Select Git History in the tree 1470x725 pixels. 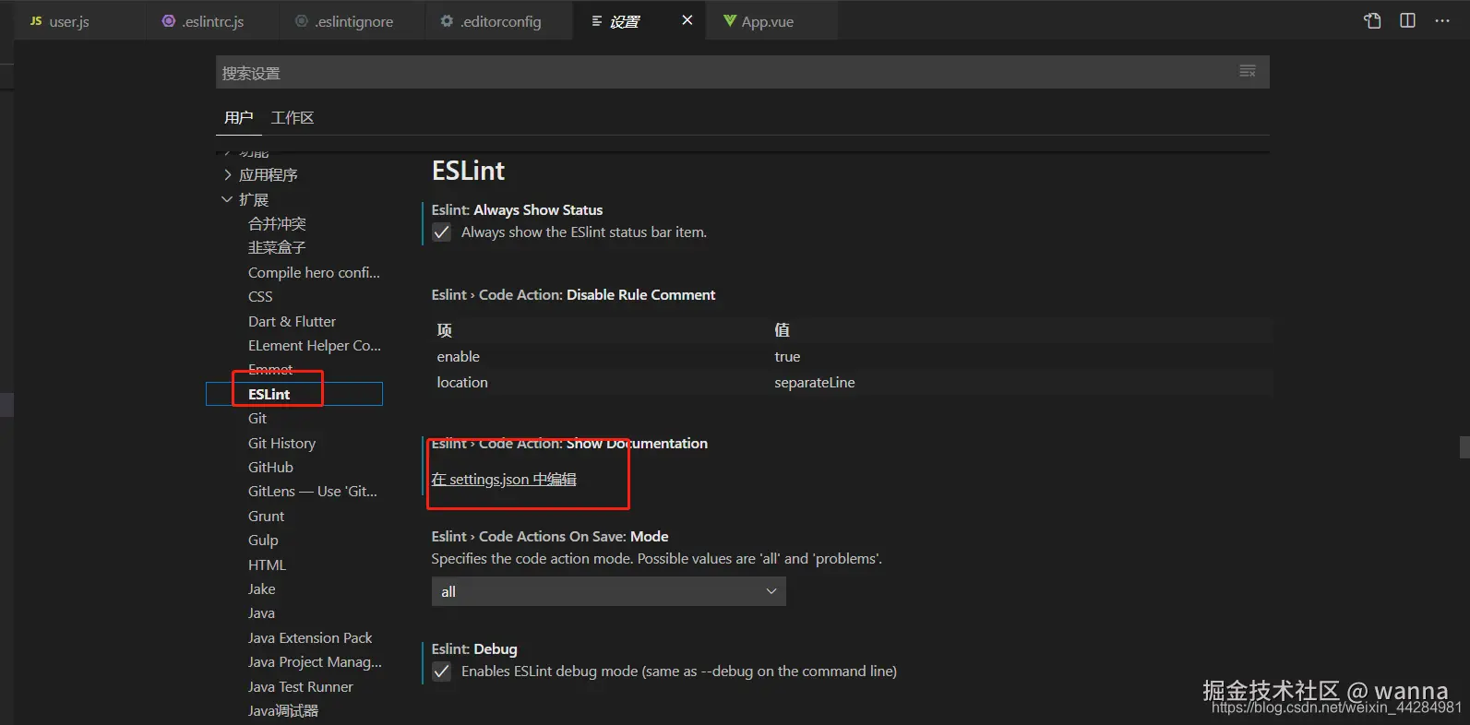tap(281, 444)
